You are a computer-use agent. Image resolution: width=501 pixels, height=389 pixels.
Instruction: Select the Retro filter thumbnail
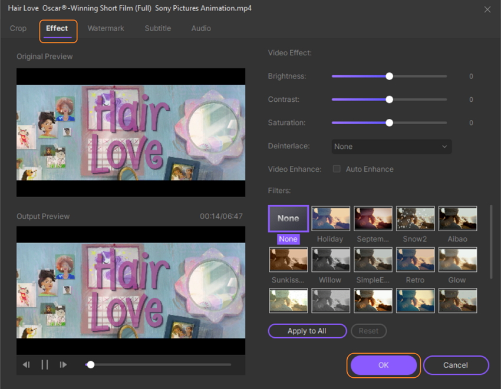pyautogui.click(x=416, y=260)
